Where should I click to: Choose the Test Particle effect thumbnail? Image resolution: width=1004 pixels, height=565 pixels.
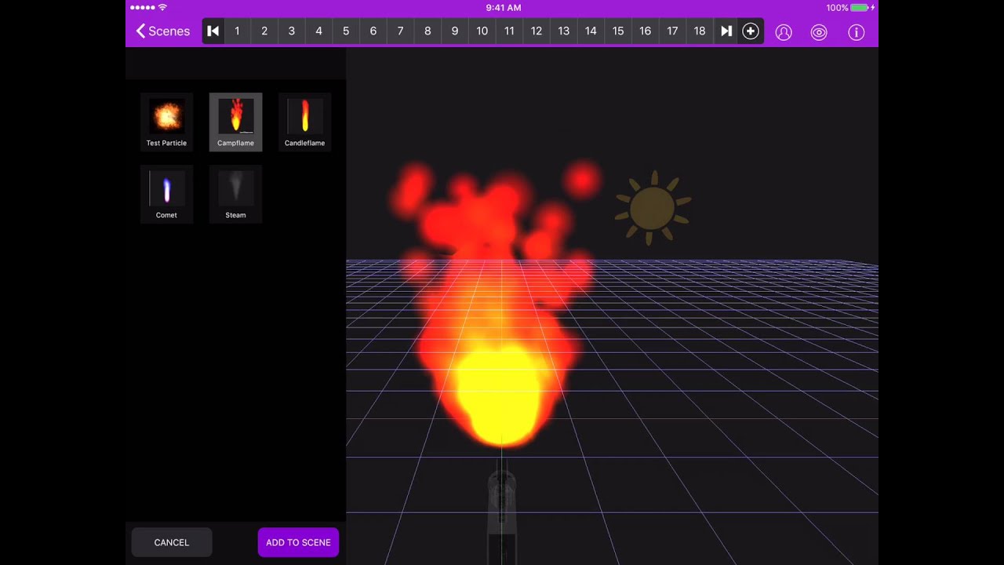[x=166, y=122]
